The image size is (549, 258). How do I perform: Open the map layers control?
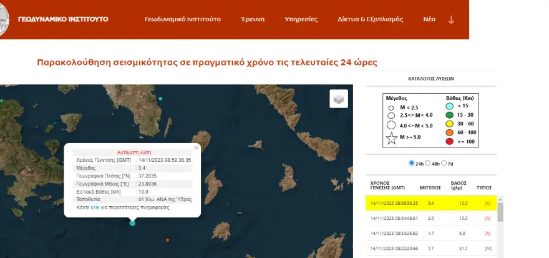339,99
